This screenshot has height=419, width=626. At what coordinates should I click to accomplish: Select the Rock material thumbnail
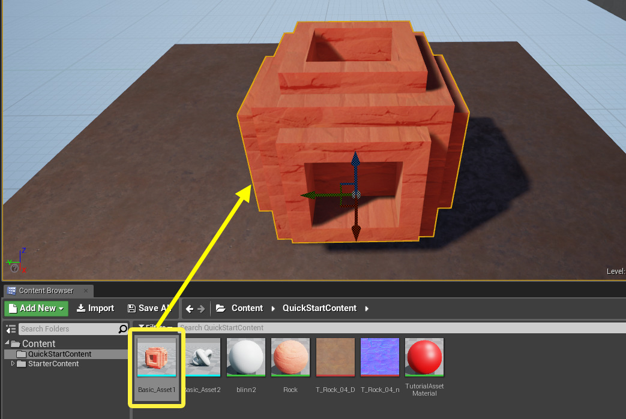coord(290,357)
